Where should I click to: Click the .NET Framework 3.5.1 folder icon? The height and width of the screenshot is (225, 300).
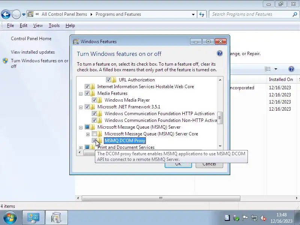click(93, 106)
